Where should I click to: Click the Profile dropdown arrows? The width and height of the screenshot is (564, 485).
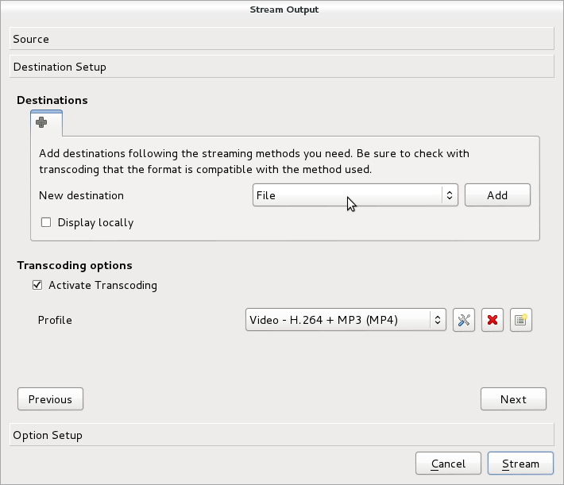tap(438, 320)
